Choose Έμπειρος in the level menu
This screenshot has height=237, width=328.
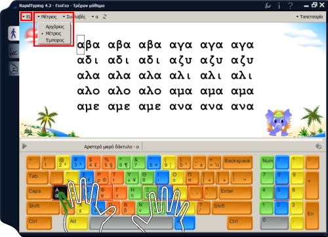(x=54, y=40)
